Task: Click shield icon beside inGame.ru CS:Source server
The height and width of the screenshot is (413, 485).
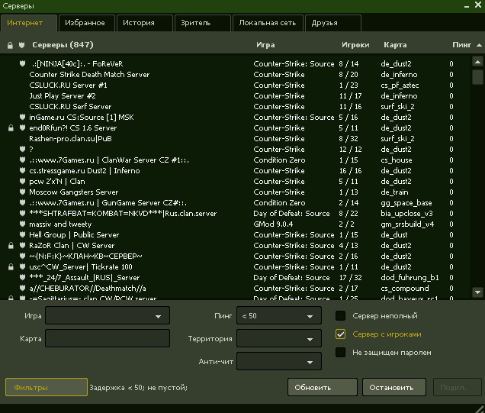Action: click(22, 117)
